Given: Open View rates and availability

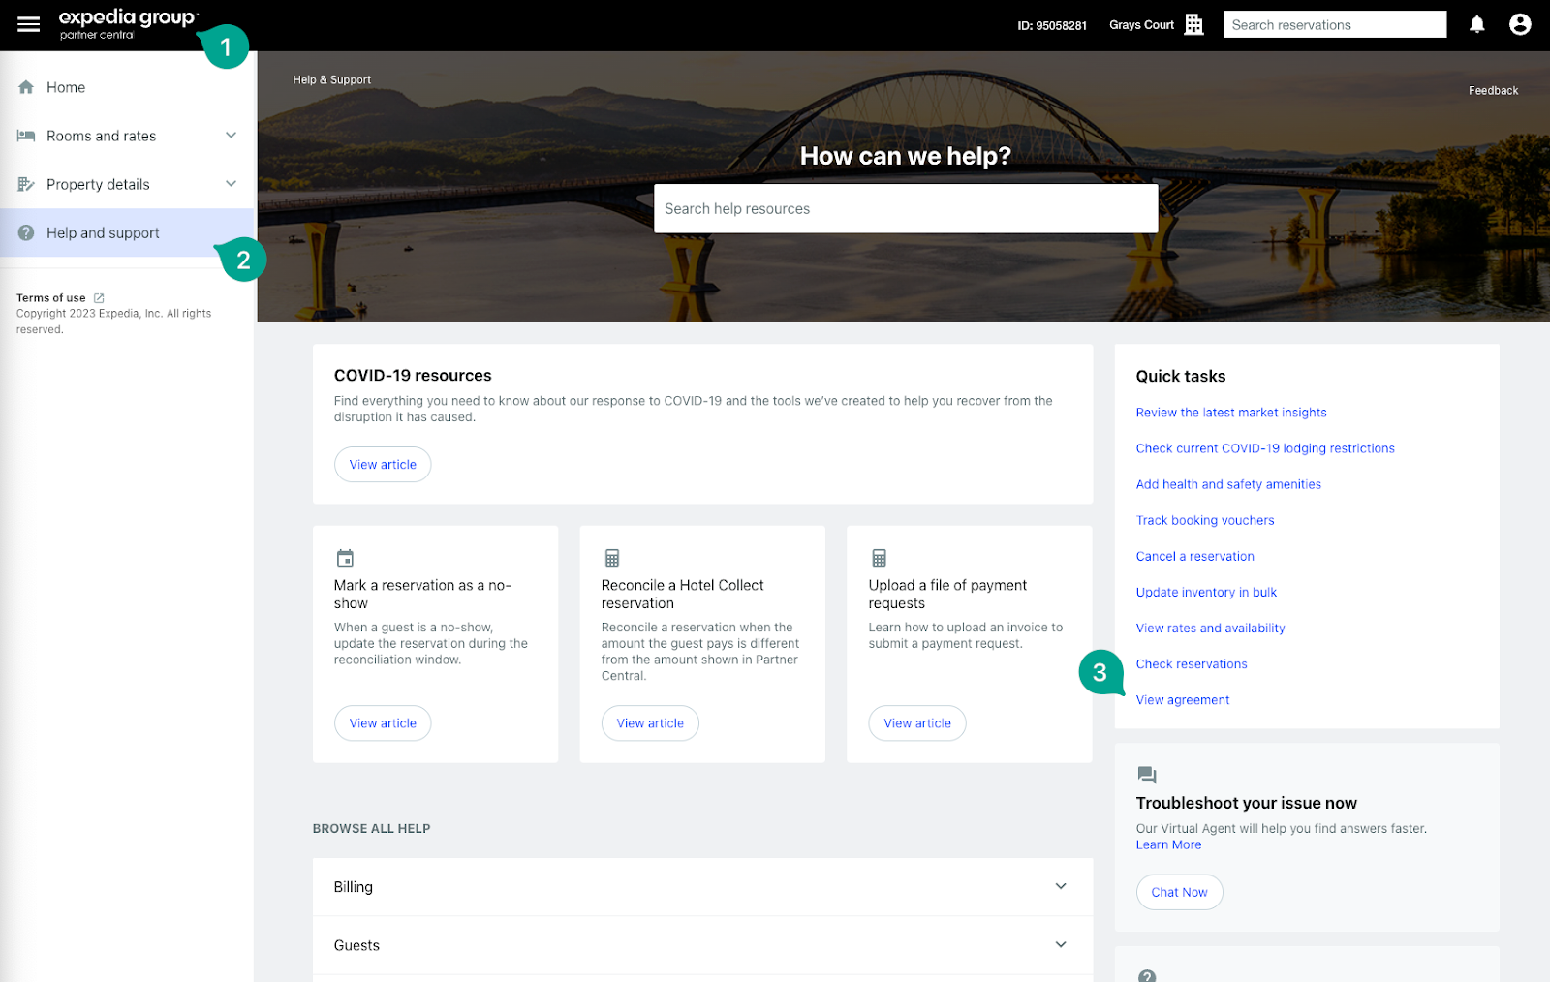Looking at the screenshot, I should [x=1210, y=628].
